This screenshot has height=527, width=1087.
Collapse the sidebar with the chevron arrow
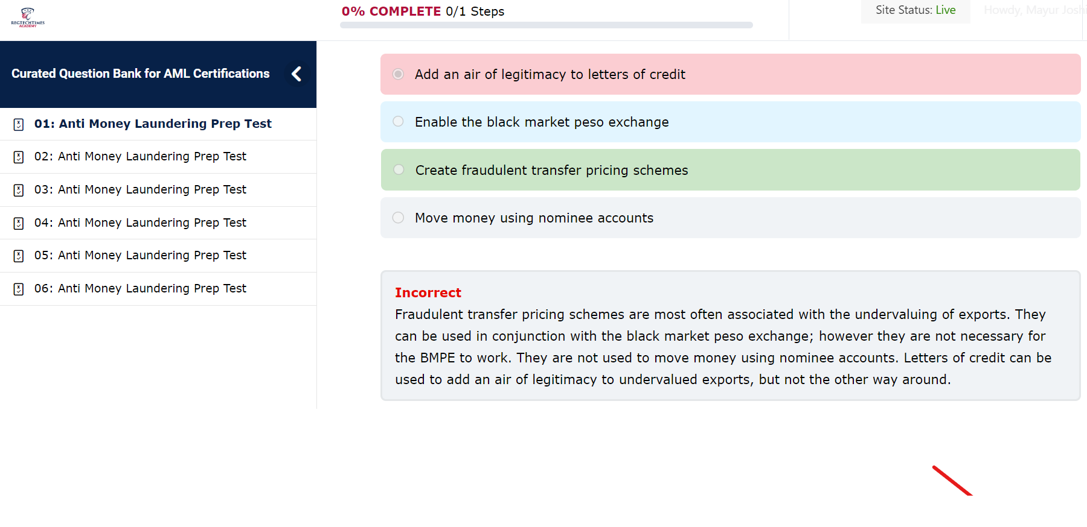point(297,74)
